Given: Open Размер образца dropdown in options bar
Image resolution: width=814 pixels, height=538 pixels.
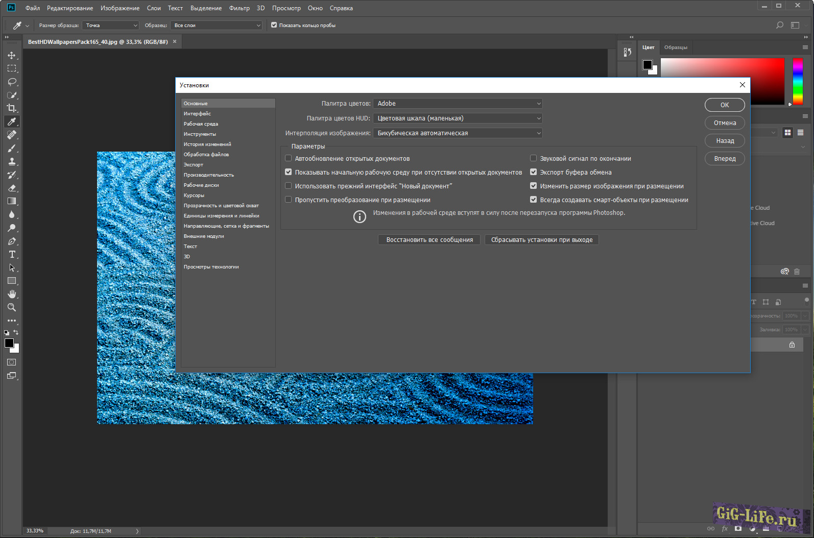Looking at the screenshot, I should point(111,25).
